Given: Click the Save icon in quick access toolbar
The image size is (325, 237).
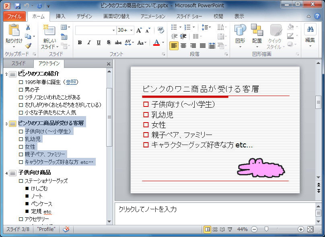Looking at the screenshot, I should (x=18, y=6).
